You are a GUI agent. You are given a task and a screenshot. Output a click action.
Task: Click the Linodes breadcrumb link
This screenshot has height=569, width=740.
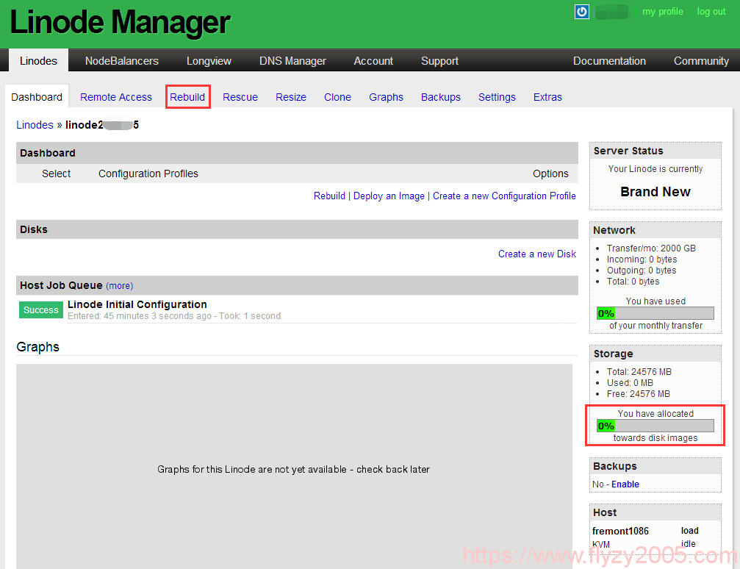click(35, 125)
